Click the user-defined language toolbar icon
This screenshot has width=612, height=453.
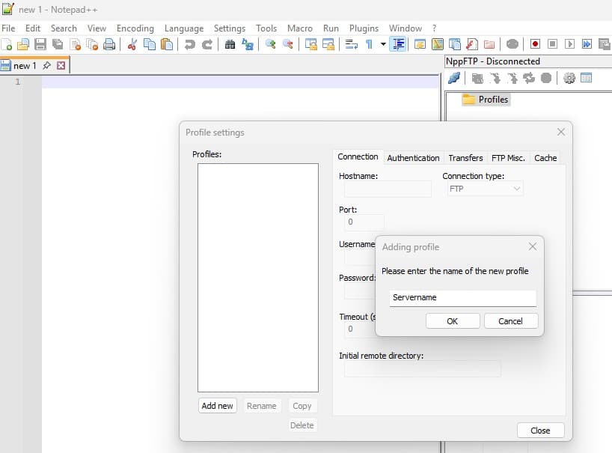coord(420,44)
